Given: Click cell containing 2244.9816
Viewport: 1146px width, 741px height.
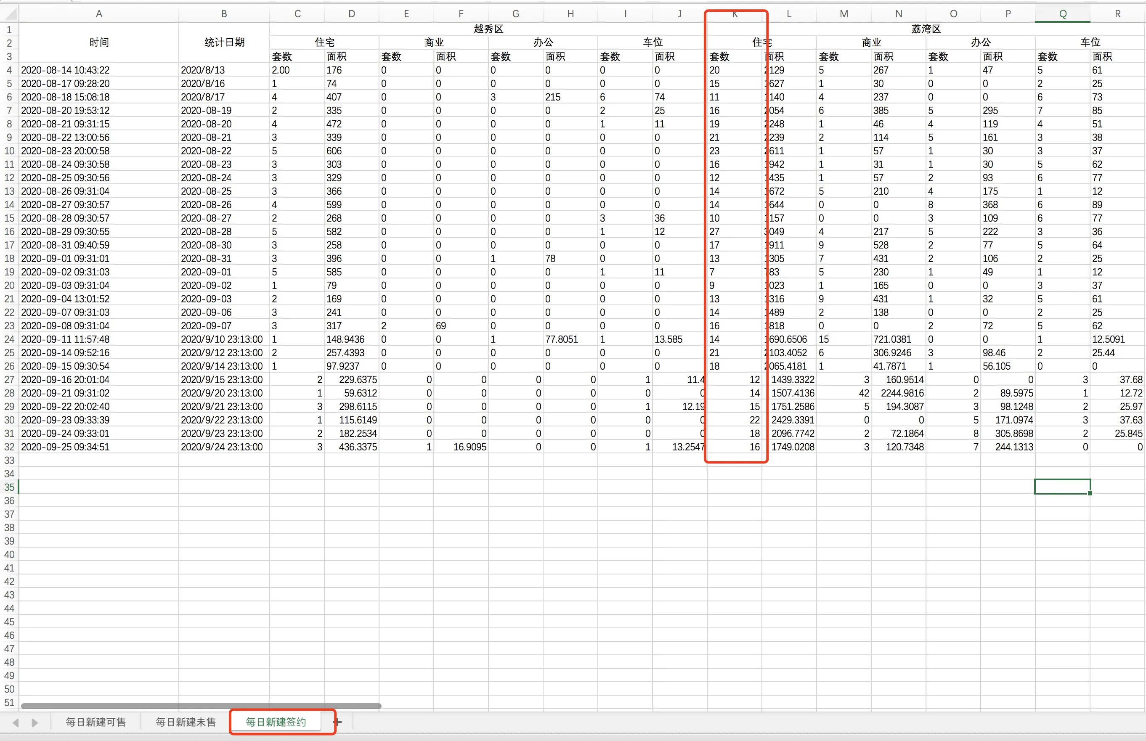Looking at the screenshot, I should pyautogui.click(x=899, y=393).
